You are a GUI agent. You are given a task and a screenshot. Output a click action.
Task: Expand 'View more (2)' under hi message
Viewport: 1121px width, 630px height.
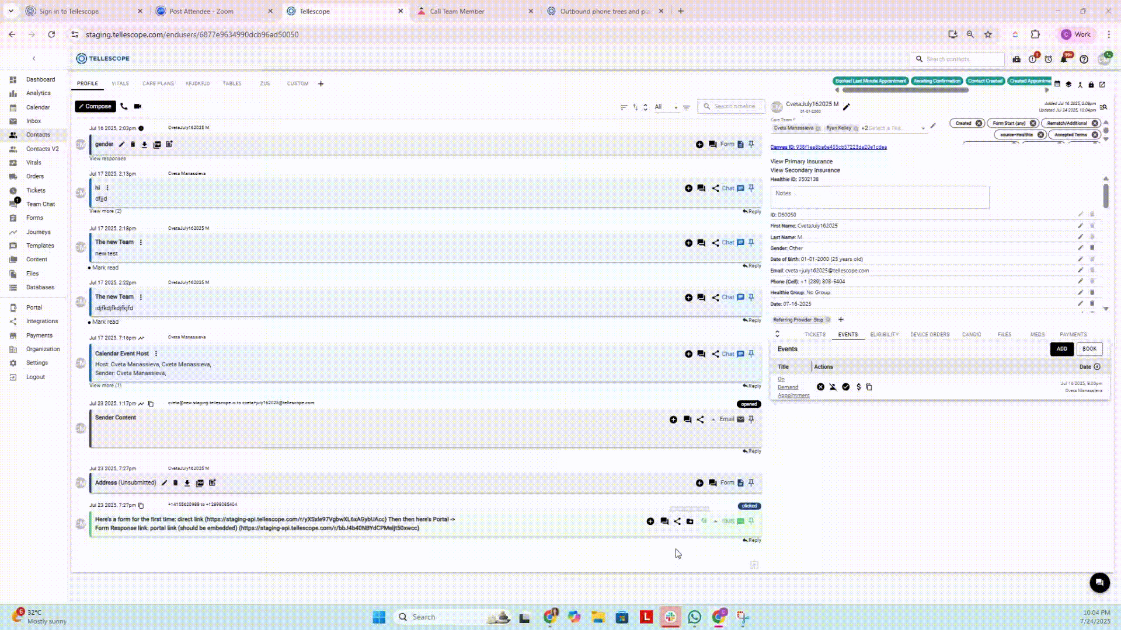point(106,211)
